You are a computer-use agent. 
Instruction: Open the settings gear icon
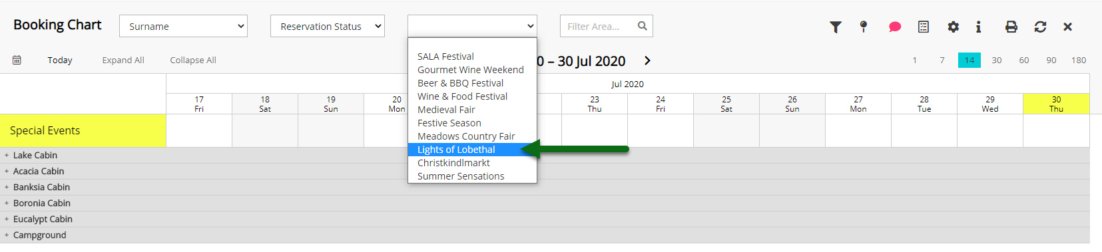tap(954, 27)
